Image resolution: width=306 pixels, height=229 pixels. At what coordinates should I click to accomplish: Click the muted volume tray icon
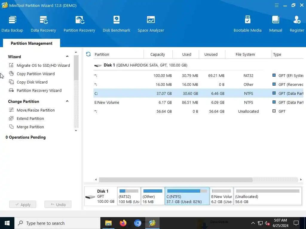coord(267,223)
